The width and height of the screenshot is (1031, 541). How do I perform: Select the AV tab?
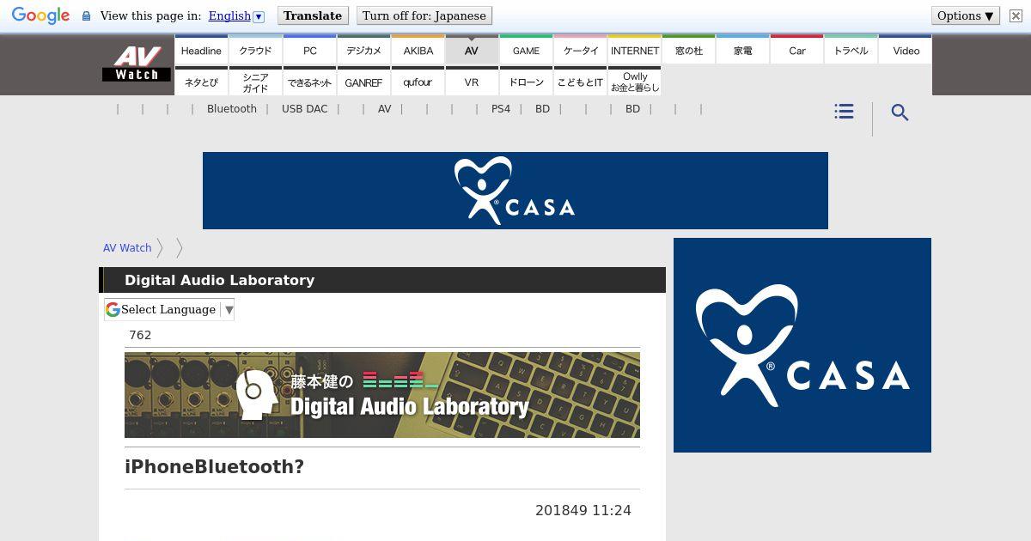[472, 50]
